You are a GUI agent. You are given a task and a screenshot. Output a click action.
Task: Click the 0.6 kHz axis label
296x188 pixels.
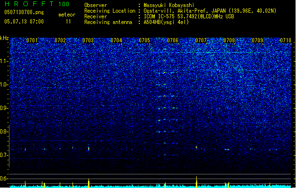click(x=4, y=179)
